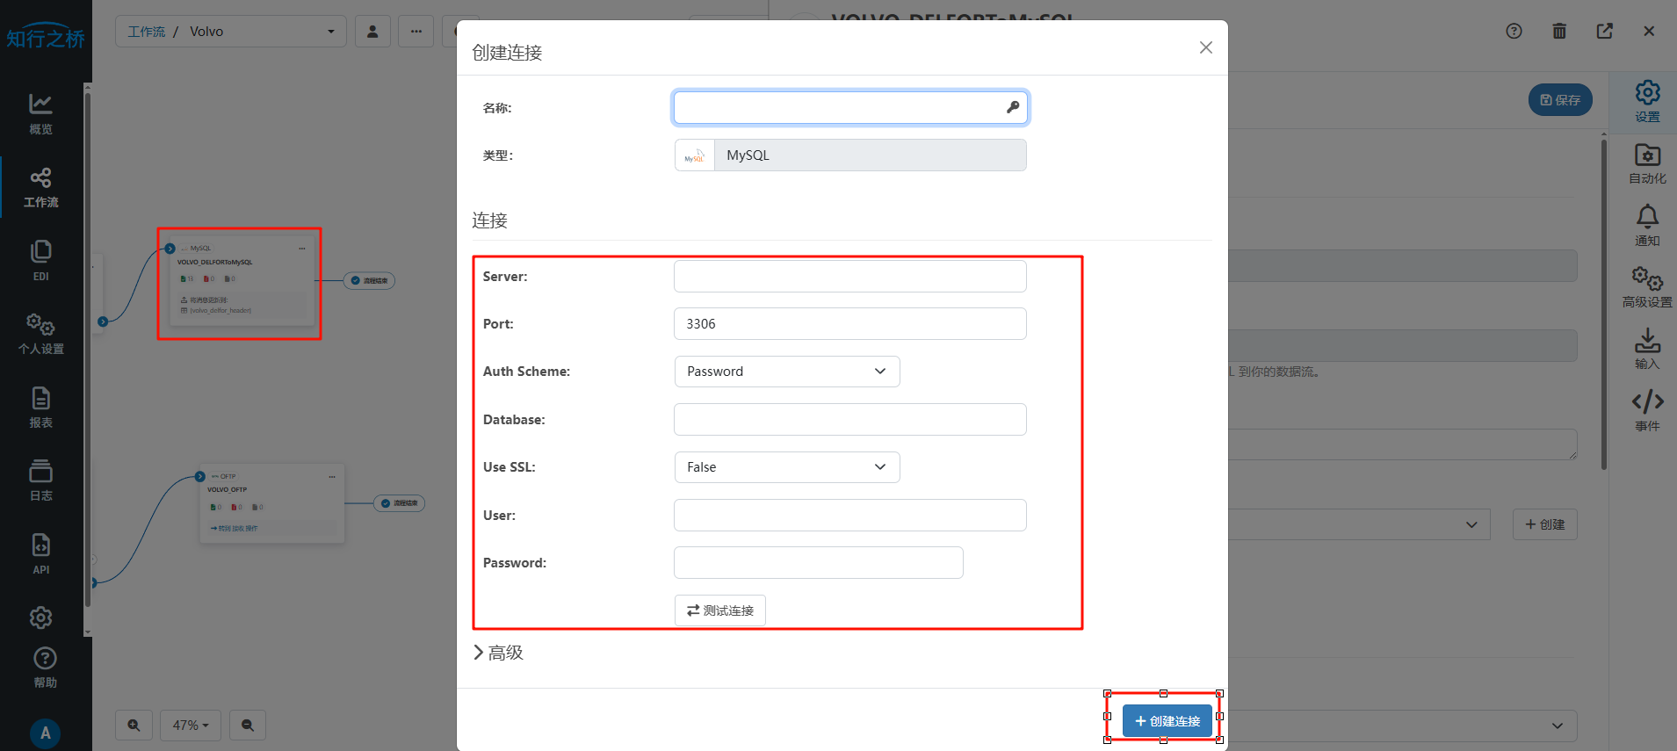Screen dimensions: 1677x751
Task: Click the 测试连接 test connection button
Action: (x=719, y=610)
